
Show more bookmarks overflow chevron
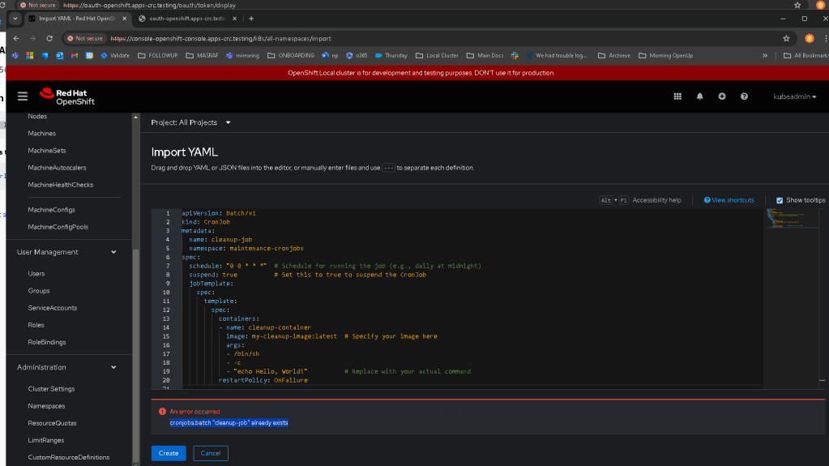tap(764, 56)
